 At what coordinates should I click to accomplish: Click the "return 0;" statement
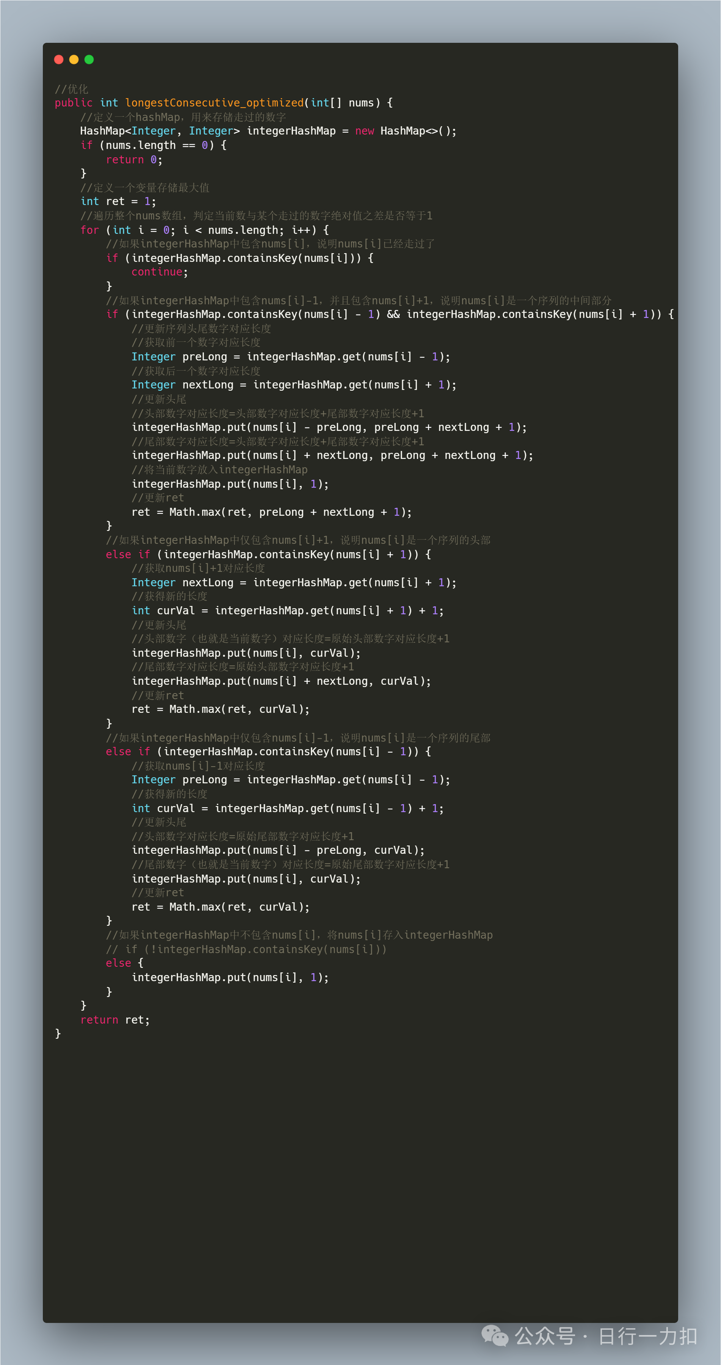click(x=134, y=160)
